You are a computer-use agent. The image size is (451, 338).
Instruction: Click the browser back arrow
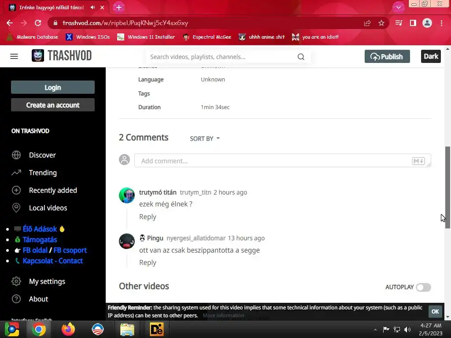click(x=10, y=23)
